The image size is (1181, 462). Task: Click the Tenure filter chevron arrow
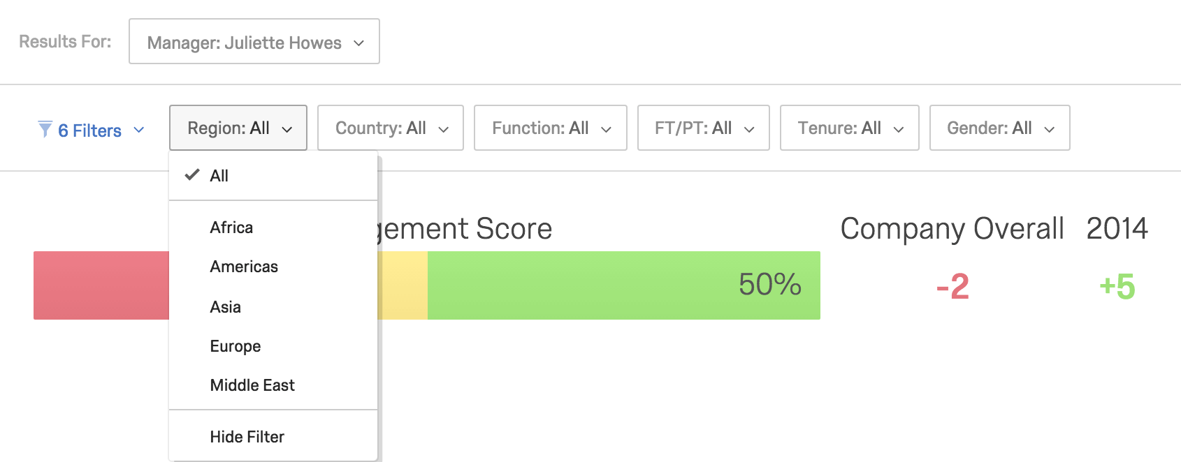(899, 129)
